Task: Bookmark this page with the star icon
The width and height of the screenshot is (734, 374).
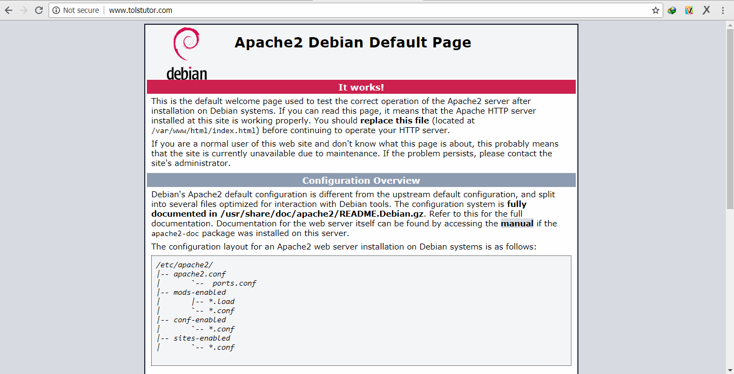Action: coord(656,10)
